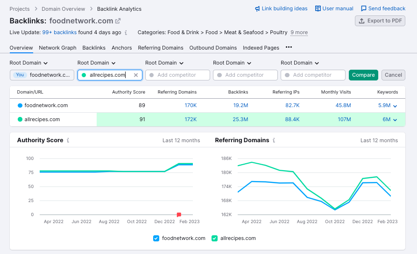Clear allrecipes.com with the X icon
417x254 pixels.
point(136,75)
